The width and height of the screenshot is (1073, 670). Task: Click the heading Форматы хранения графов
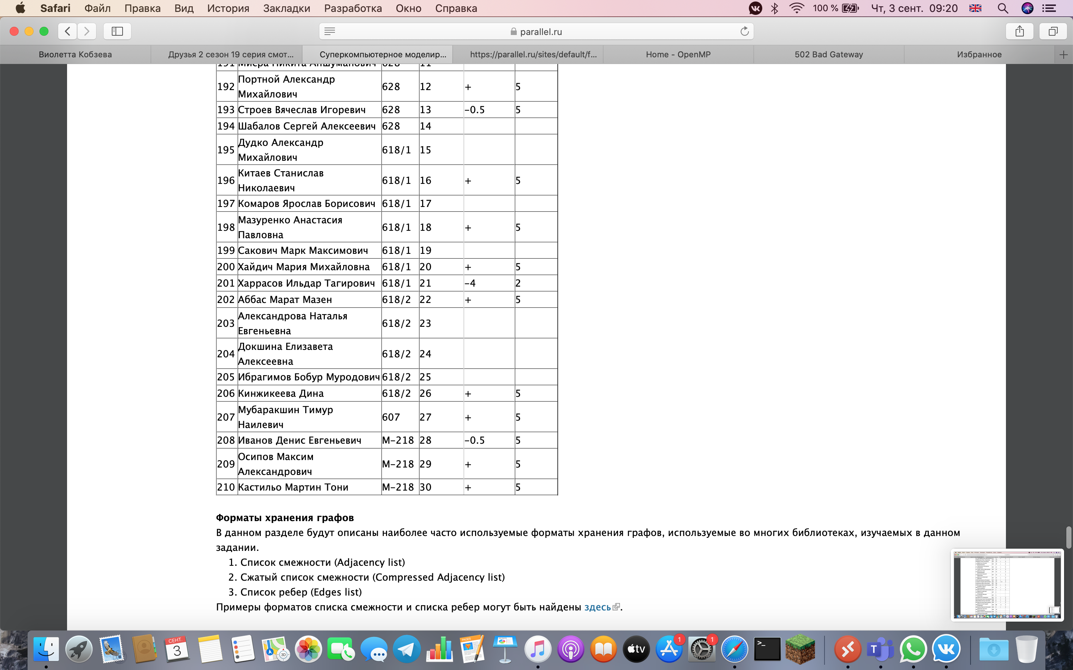point(285,517)
